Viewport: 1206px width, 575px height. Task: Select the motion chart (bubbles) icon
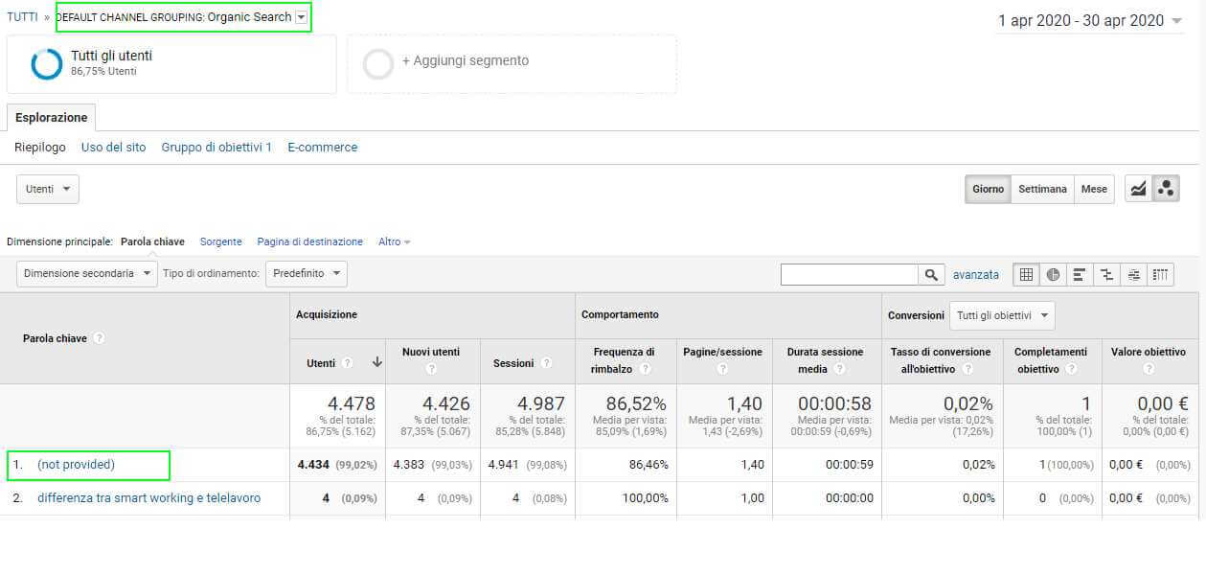click(1166, 189)
